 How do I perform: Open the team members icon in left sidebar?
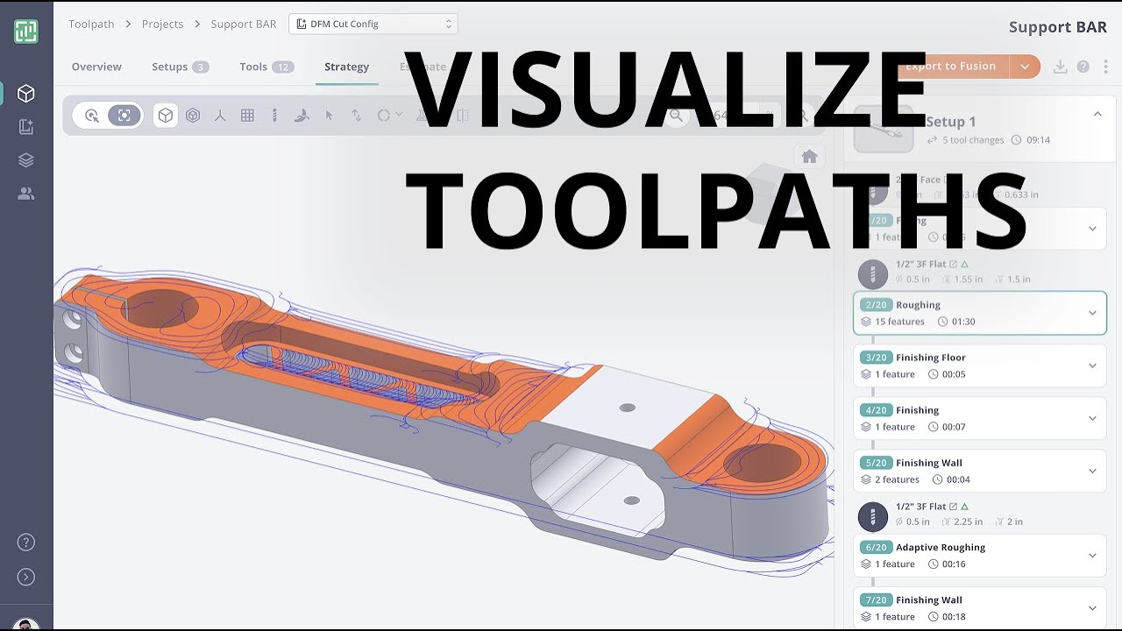tap(26, 194)
